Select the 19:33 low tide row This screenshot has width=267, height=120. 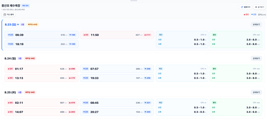coord(117,78)
